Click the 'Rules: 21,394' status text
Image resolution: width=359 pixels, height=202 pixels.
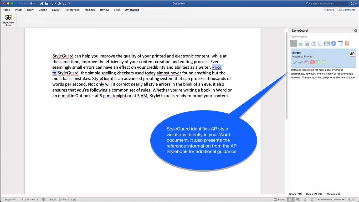pos(314,194)
